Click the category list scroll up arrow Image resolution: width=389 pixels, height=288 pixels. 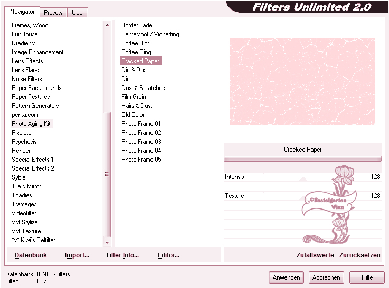click(x=107, y=25)
